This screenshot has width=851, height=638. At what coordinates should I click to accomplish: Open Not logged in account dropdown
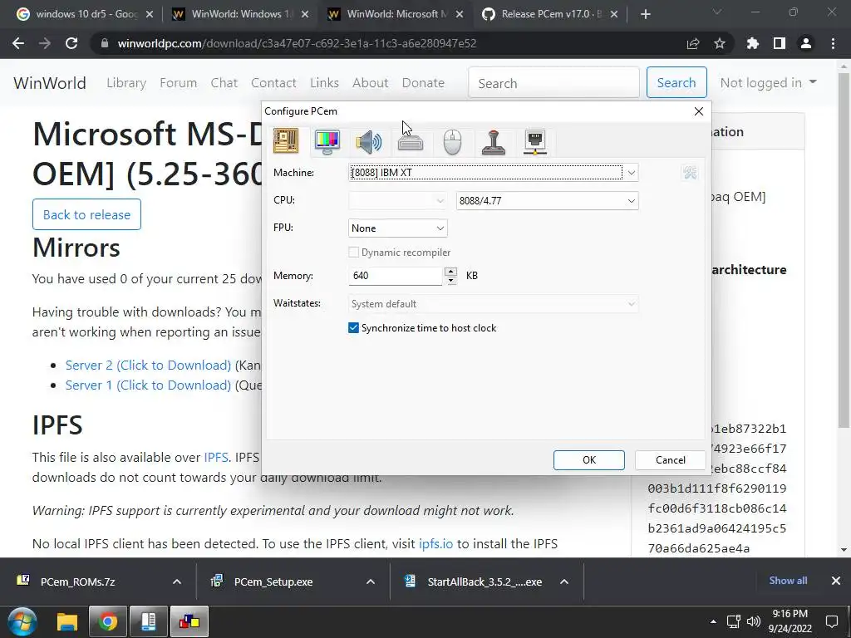pos(768,83)
